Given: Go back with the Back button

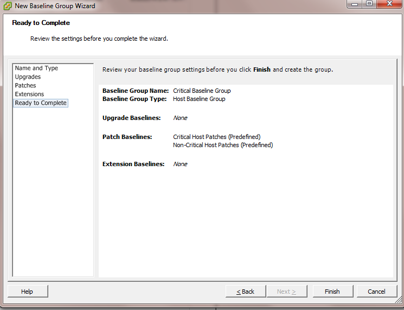Looking at the screenshot, I should pos(246,292).
